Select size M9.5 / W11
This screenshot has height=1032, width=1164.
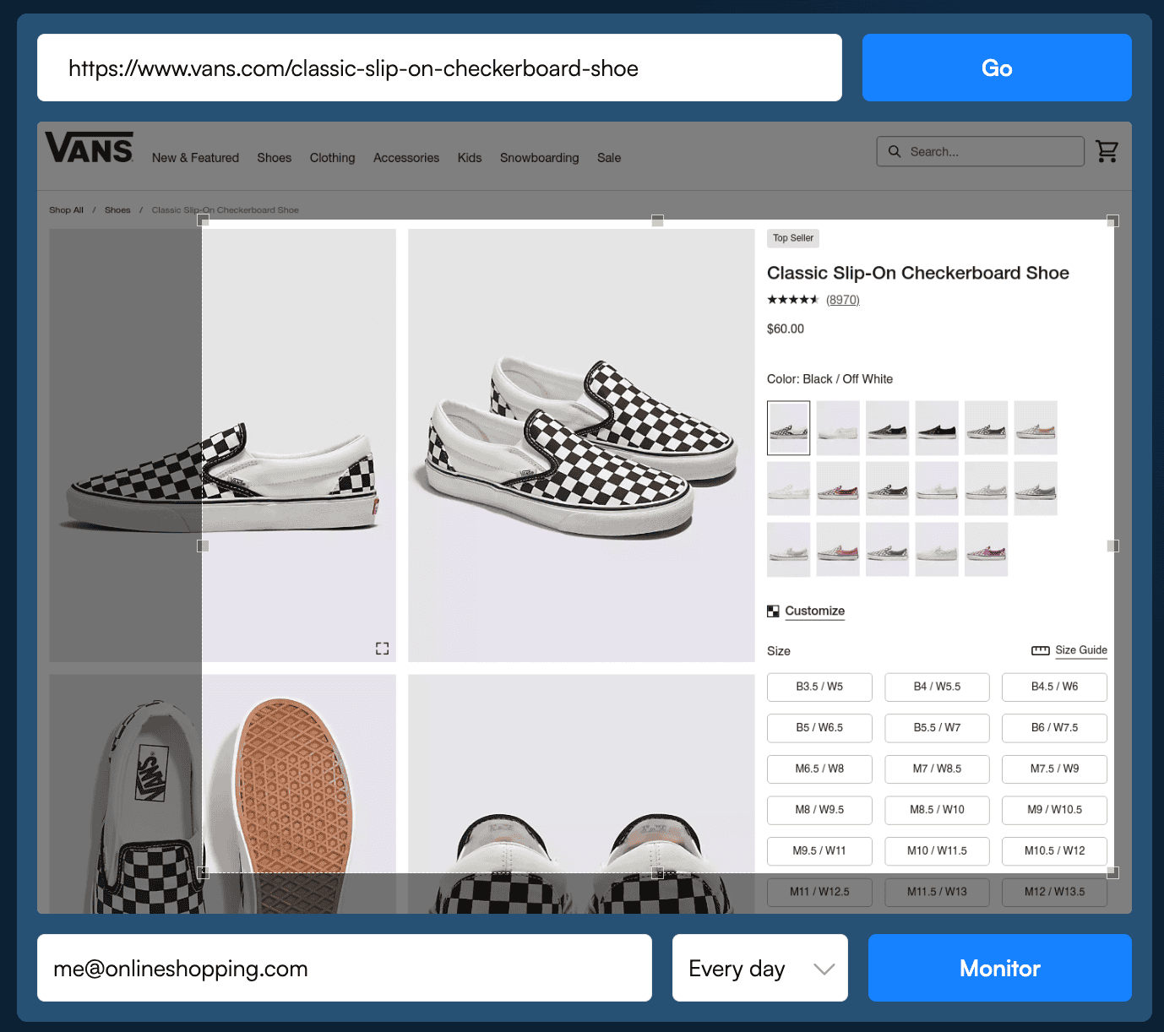(819, 850)
